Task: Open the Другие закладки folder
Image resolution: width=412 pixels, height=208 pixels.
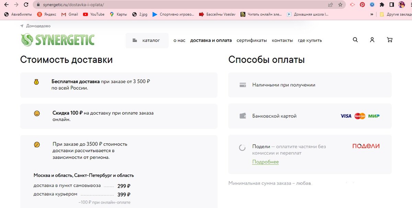Action: [x=398, y=14]
